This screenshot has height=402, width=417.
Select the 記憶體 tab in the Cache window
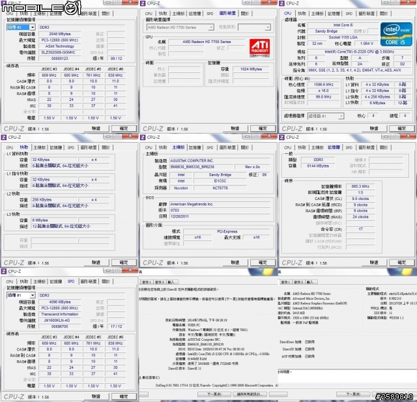(56, 147)
